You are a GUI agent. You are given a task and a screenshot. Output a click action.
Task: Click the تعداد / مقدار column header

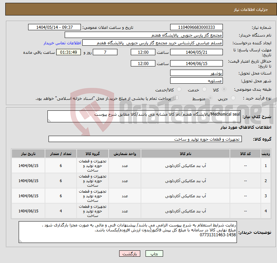coord(61,154)
